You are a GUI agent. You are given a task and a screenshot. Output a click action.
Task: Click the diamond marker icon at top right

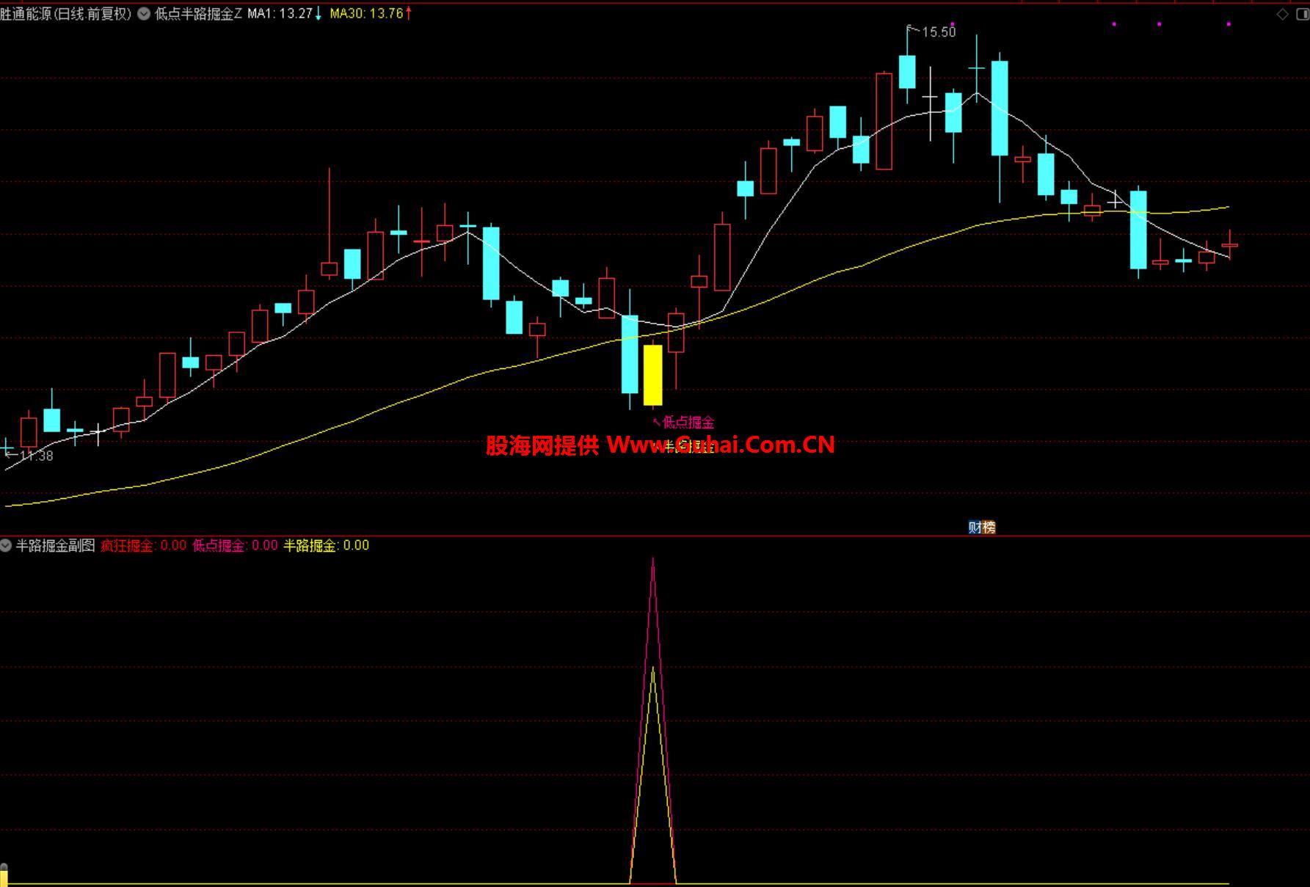1282,14
